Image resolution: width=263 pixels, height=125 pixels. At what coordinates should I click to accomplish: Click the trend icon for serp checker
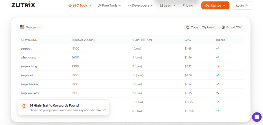tap(217, 84)
